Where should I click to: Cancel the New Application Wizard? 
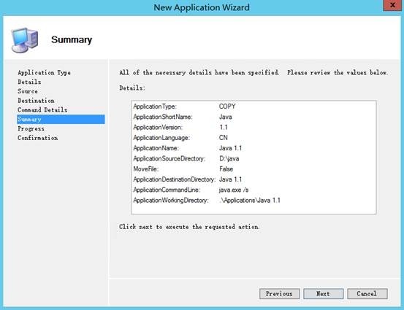367,293
